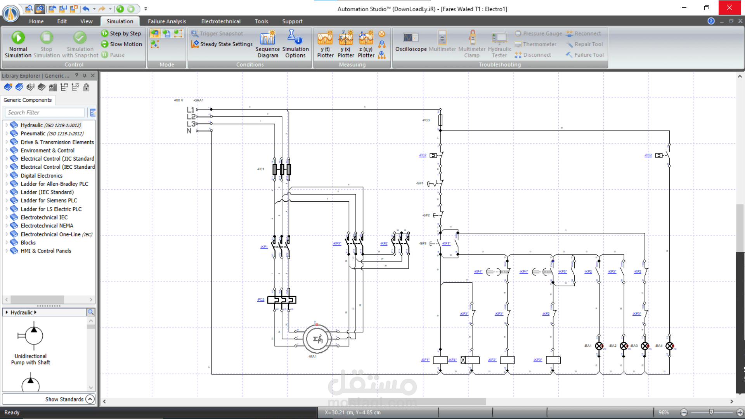Open the Electrotechnical ribbon tab

coord(221,21)
